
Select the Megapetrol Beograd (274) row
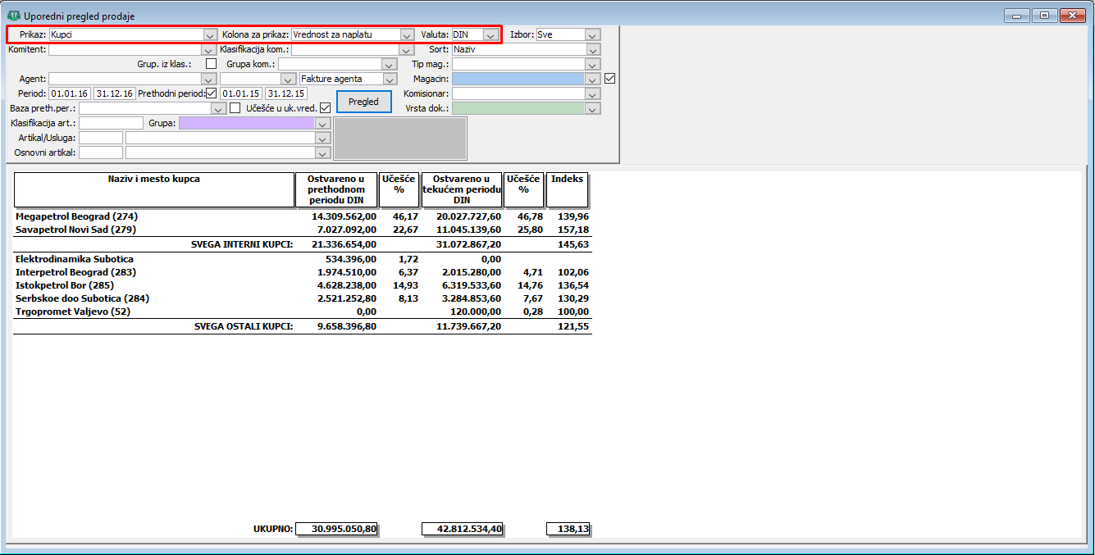(x=77, y=216)
